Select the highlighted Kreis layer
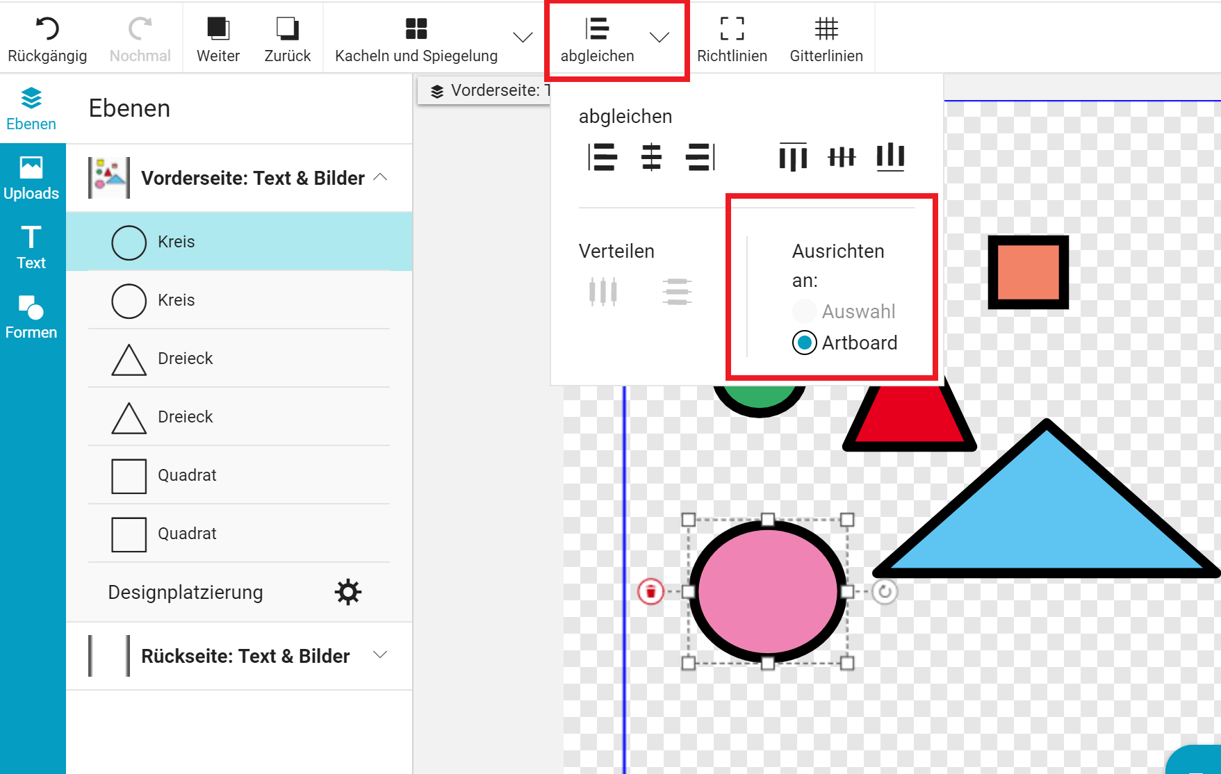The height and width of the screenshot is (774, 1221). (x=240, y=242)
